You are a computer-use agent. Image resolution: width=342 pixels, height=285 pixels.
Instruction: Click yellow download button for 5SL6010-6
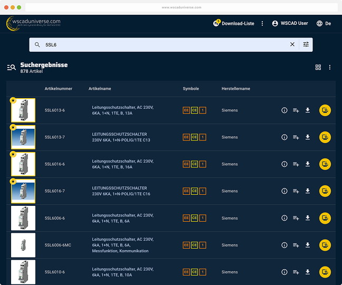(x=325, y=272)
